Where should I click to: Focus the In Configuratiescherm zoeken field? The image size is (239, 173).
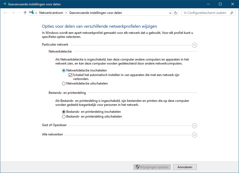[209, 13]
